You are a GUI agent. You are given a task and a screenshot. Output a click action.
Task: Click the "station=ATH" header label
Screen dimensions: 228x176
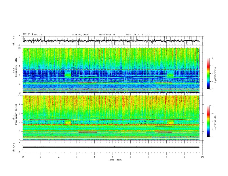click(107, 35)
